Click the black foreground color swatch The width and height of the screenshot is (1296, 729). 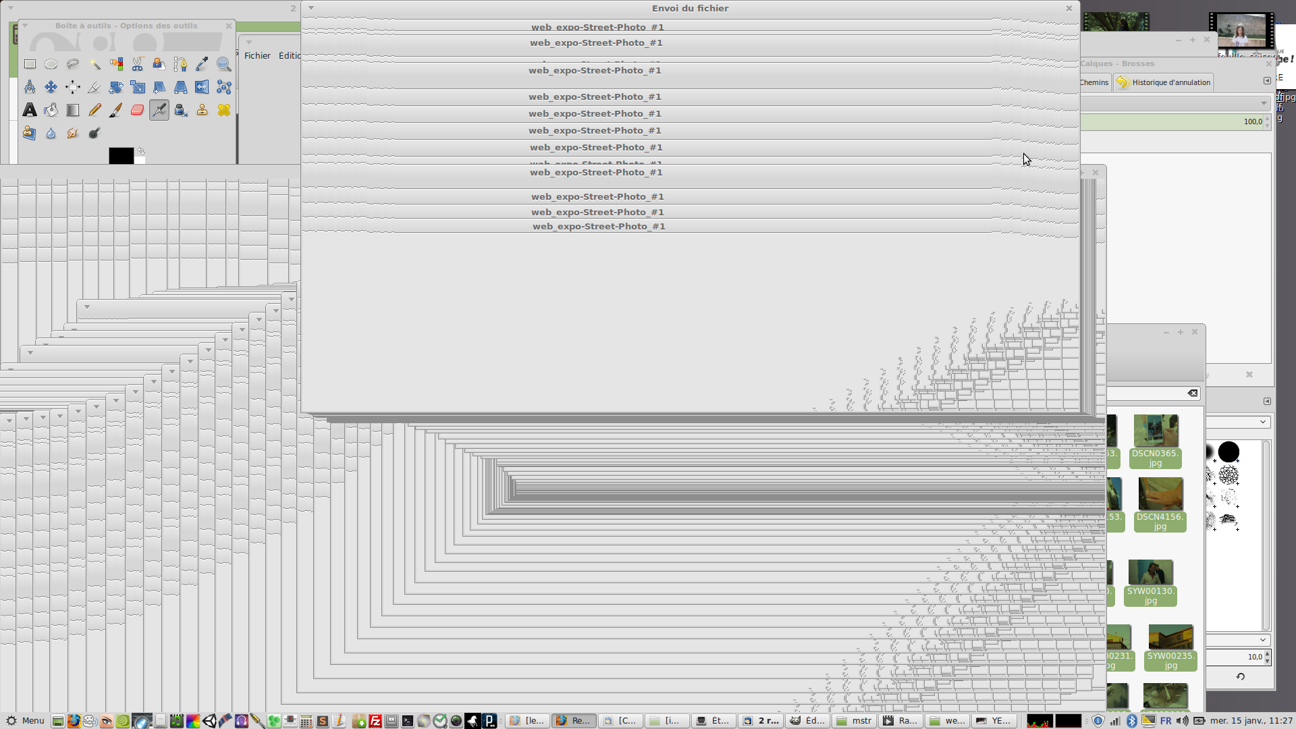120,156
